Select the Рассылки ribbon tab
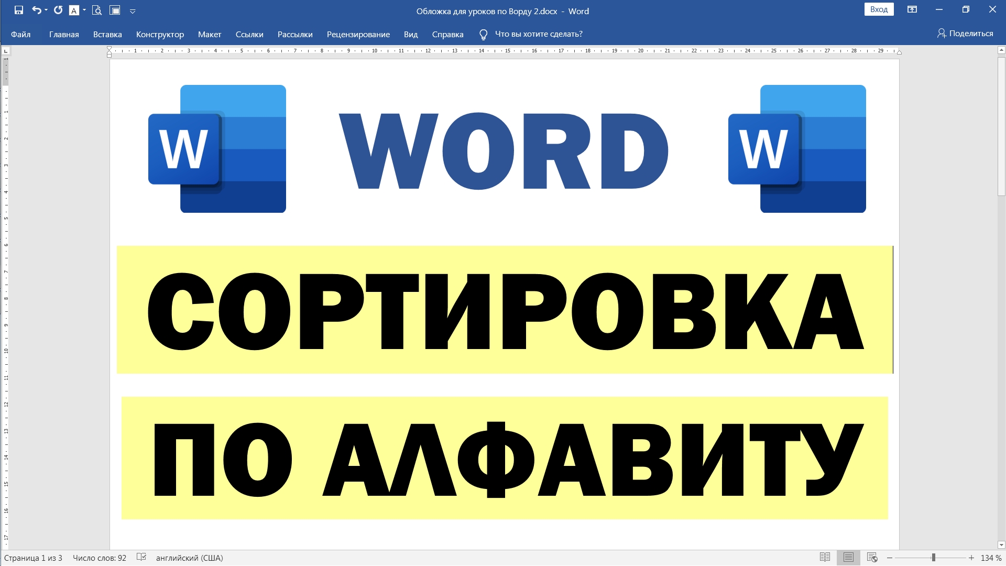This screenshot has height=566, width=1006. (x=295, y=34)
